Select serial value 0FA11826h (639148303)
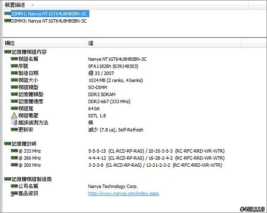The height and width of the screenshot is (213, 267). (x=113, y=66)
